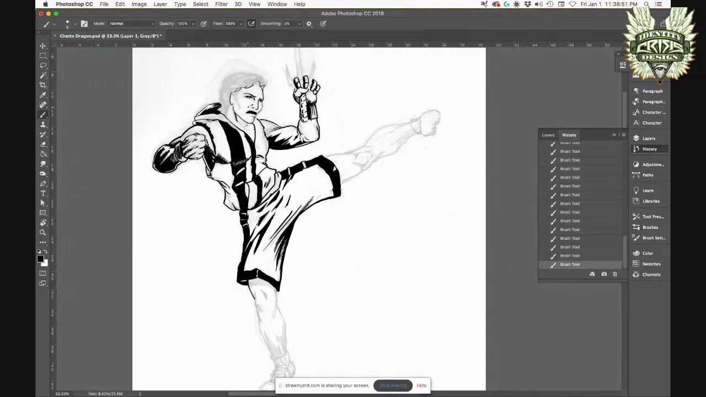
Task: Reset default foreground and background colors
Action: pos(39,251)
